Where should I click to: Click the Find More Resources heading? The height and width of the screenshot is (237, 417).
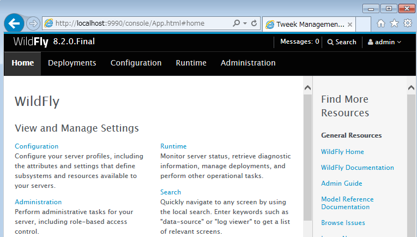point(345,106)
